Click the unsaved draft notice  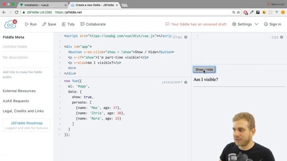tap(196, 24)
